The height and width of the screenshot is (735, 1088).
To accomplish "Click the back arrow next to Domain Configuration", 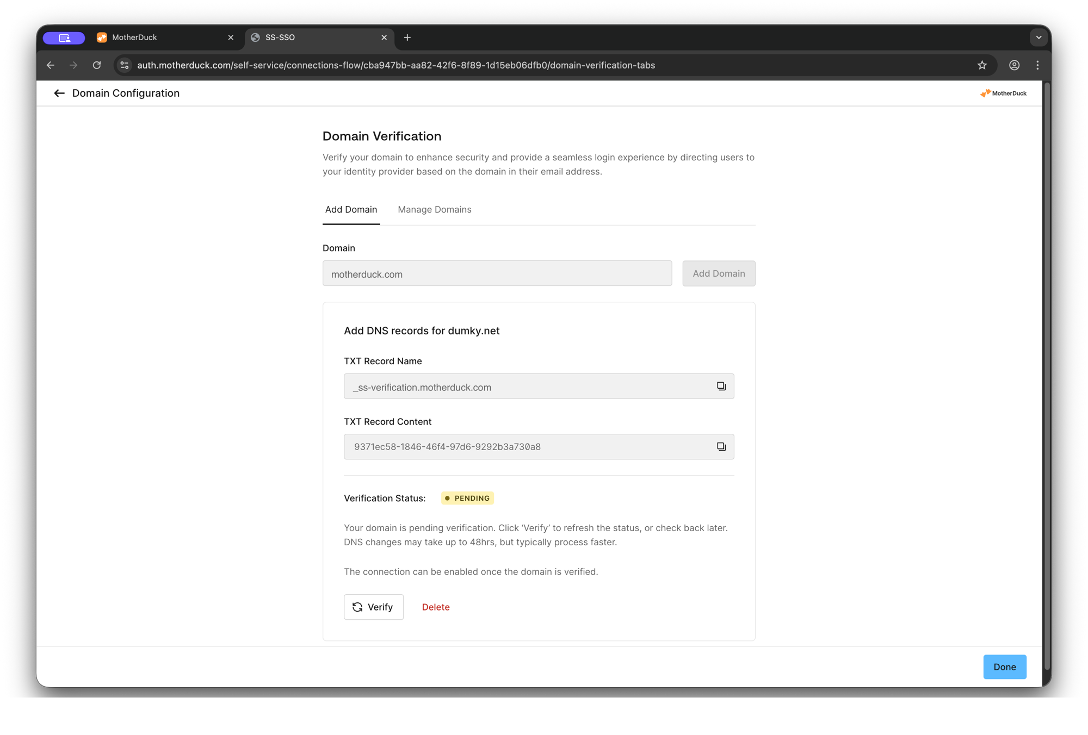I will [x=59, y=93].
